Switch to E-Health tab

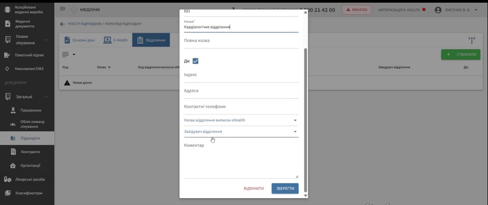(x=116, y=40)
